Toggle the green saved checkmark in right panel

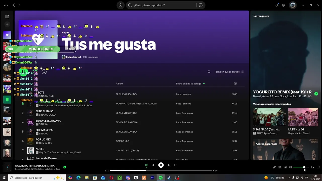click(x=316, y=94)
